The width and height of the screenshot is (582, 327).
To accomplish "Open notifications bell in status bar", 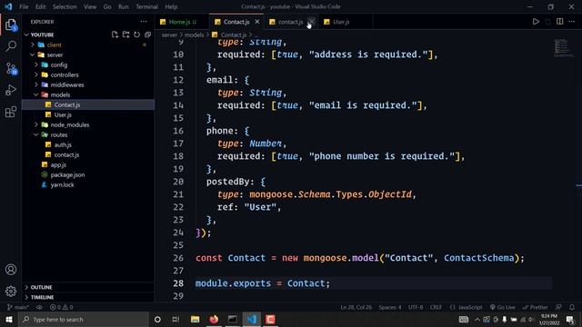I will click(572, 307).
